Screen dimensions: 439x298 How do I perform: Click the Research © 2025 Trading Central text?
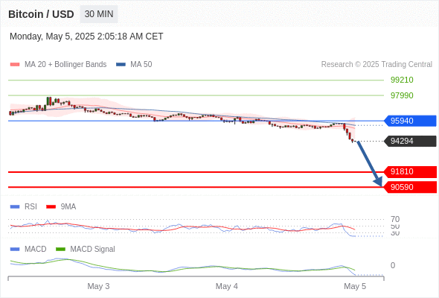pyautogui.click(x=376, y=65)
